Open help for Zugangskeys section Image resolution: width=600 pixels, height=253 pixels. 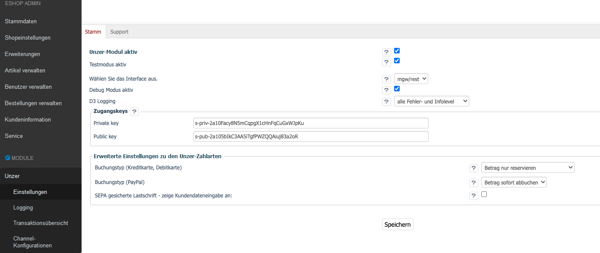click(134, 111)
